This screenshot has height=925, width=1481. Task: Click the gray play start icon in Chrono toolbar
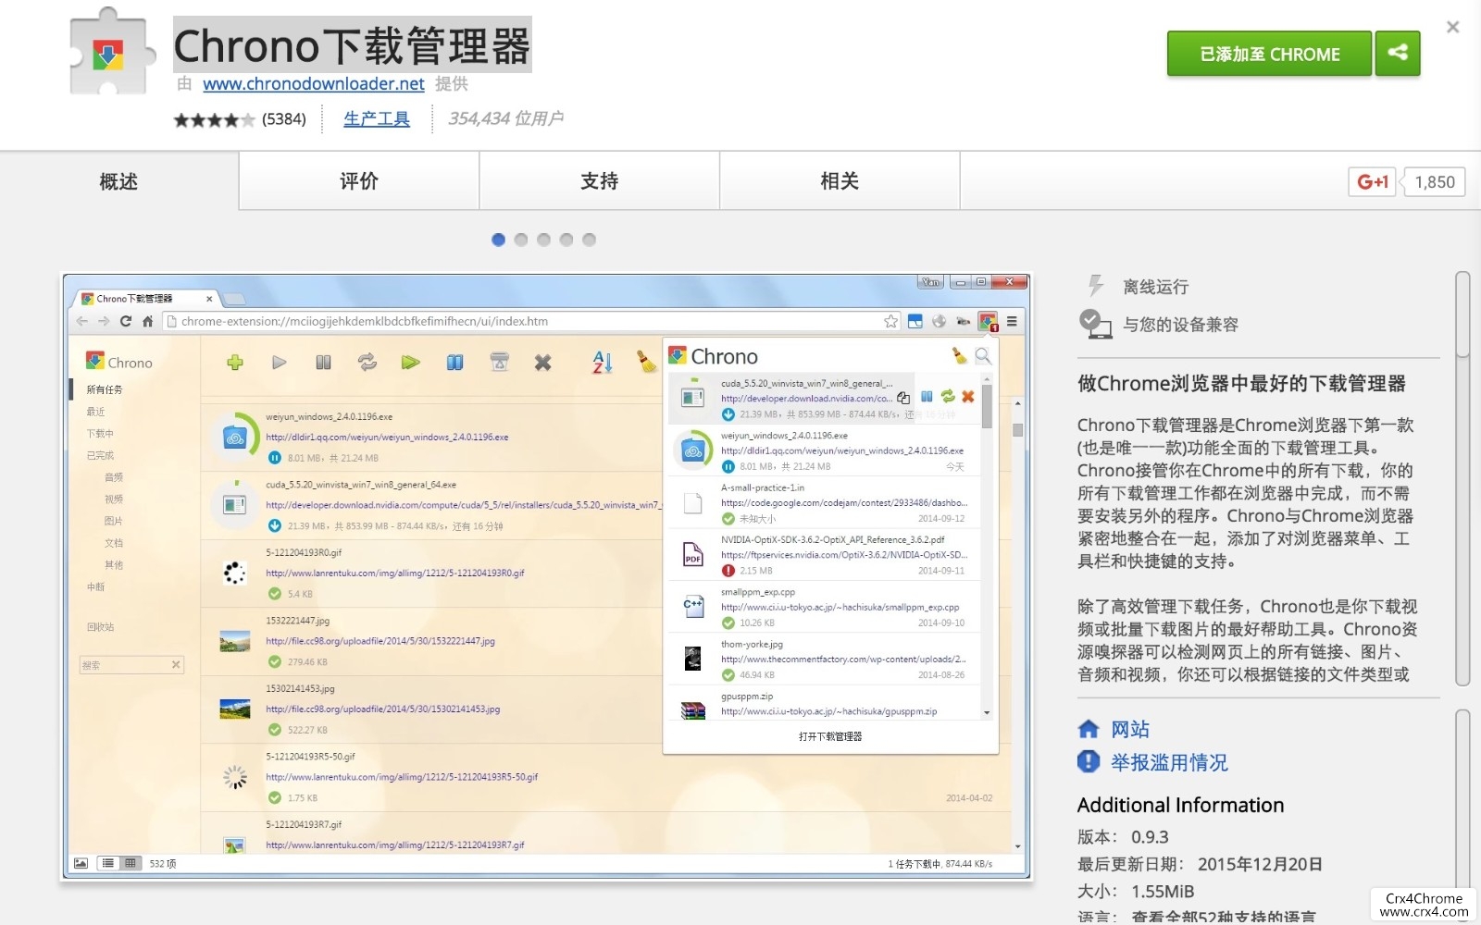tap(279, 363)
